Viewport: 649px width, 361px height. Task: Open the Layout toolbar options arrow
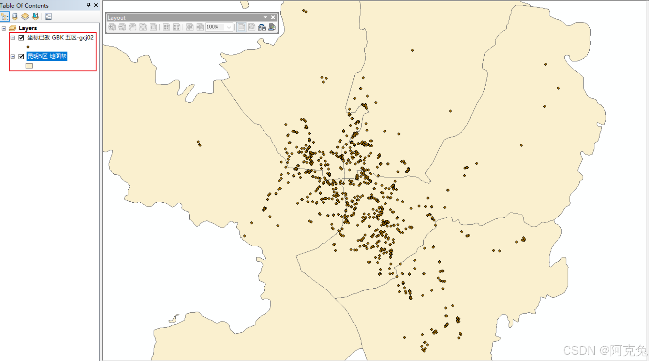tap(265, 17)
